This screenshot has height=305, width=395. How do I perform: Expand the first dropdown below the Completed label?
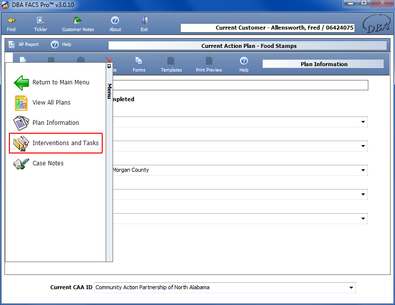click(x=363, y=122)
